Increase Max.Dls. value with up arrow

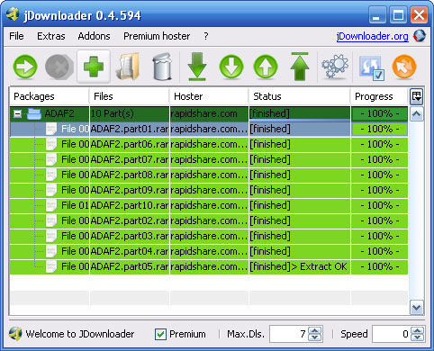pyautogui.click(x=315, y=330)
